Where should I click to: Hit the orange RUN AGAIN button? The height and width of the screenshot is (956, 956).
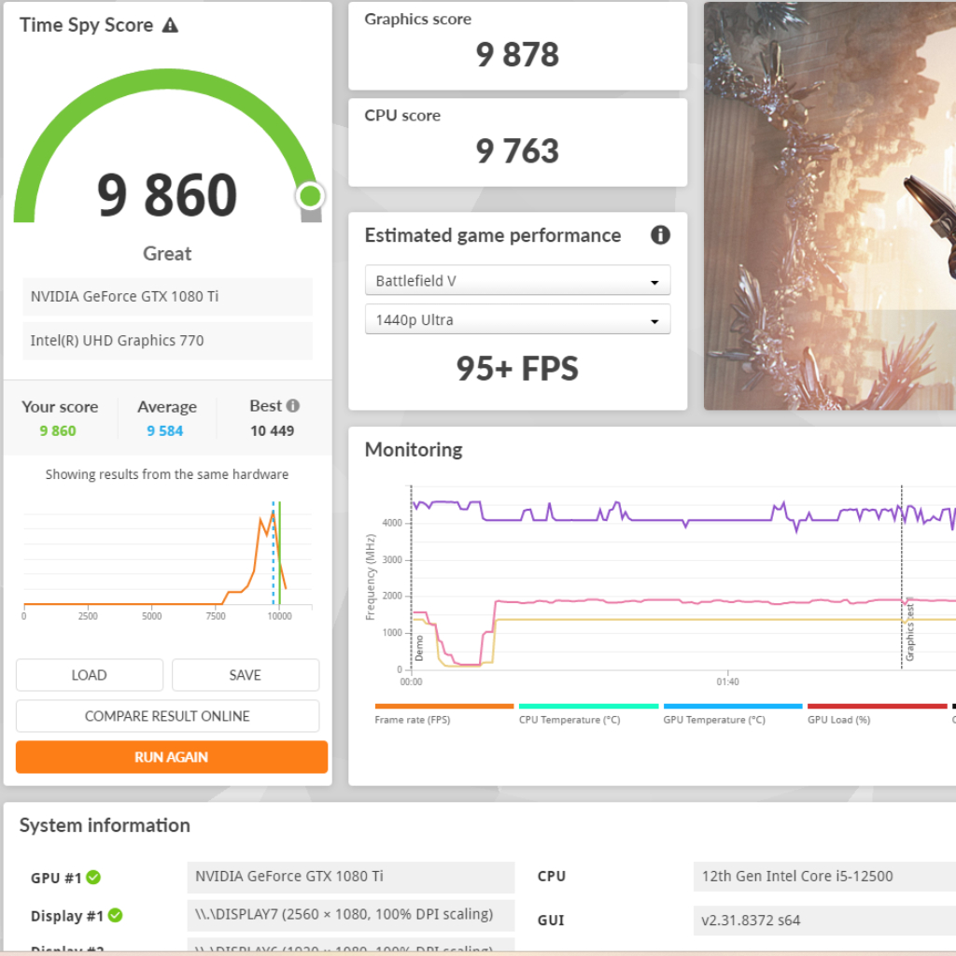tap(172, 757)
